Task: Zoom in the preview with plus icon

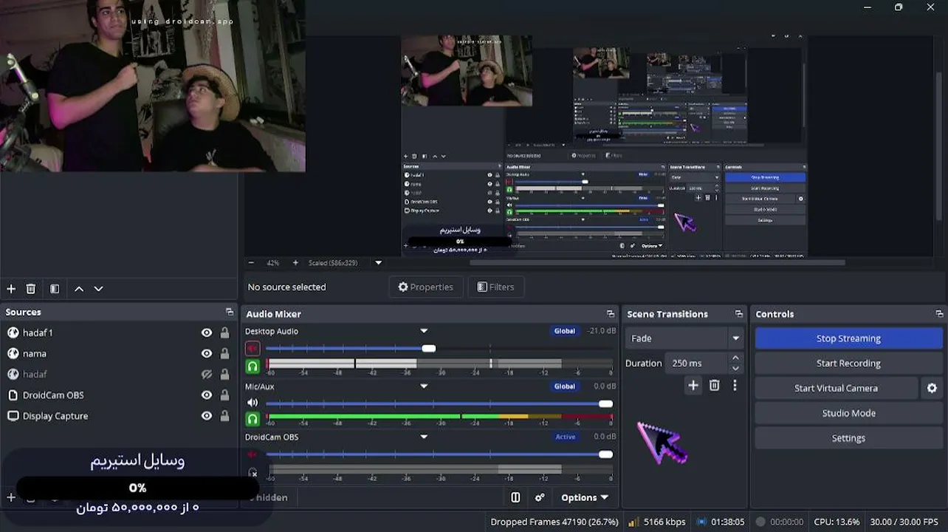Action: [295, 262]
